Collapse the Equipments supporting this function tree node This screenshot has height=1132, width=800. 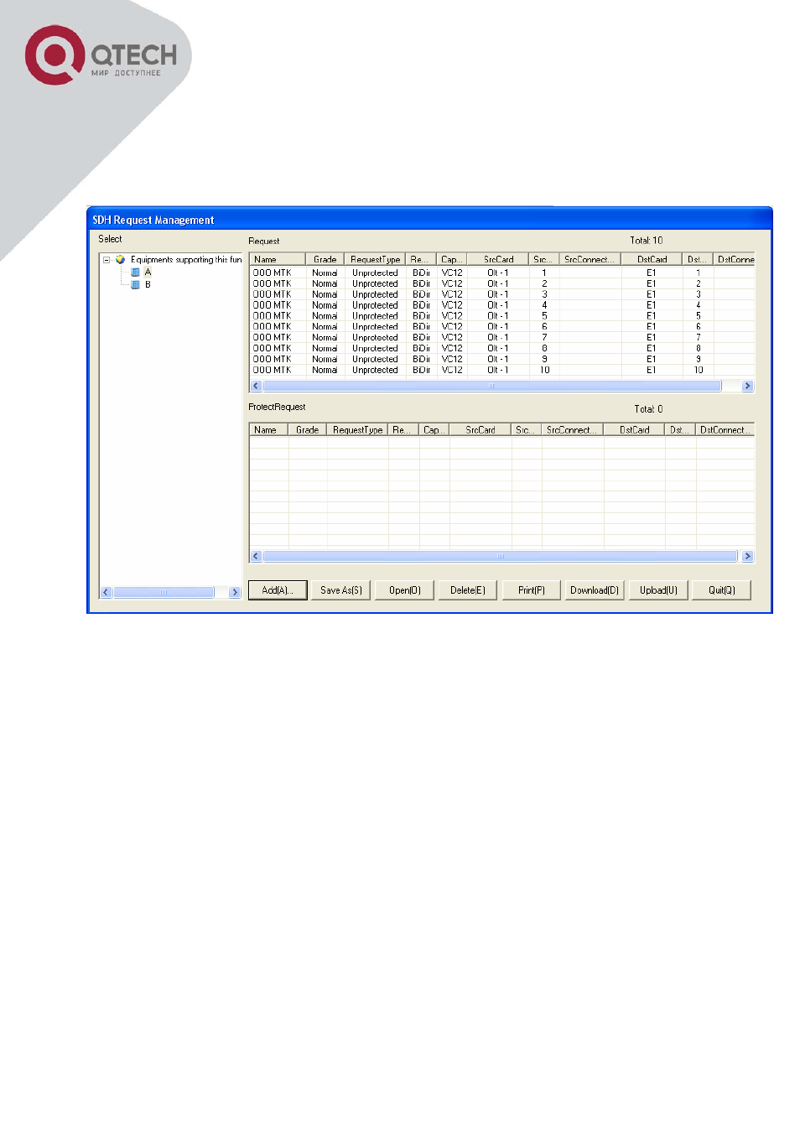click(106, 260)
